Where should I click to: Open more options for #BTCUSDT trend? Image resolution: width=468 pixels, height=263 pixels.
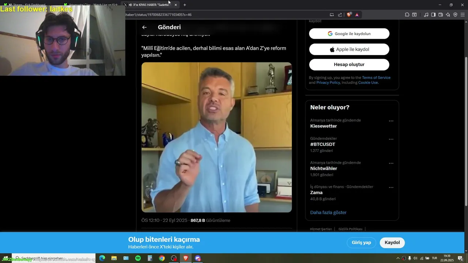pos(391,139)
